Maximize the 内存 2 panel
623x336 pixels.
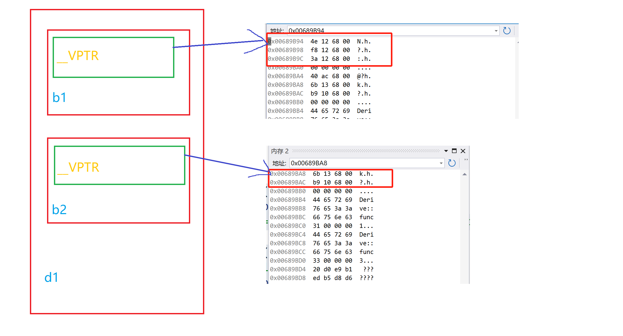(x=454, y=151)
